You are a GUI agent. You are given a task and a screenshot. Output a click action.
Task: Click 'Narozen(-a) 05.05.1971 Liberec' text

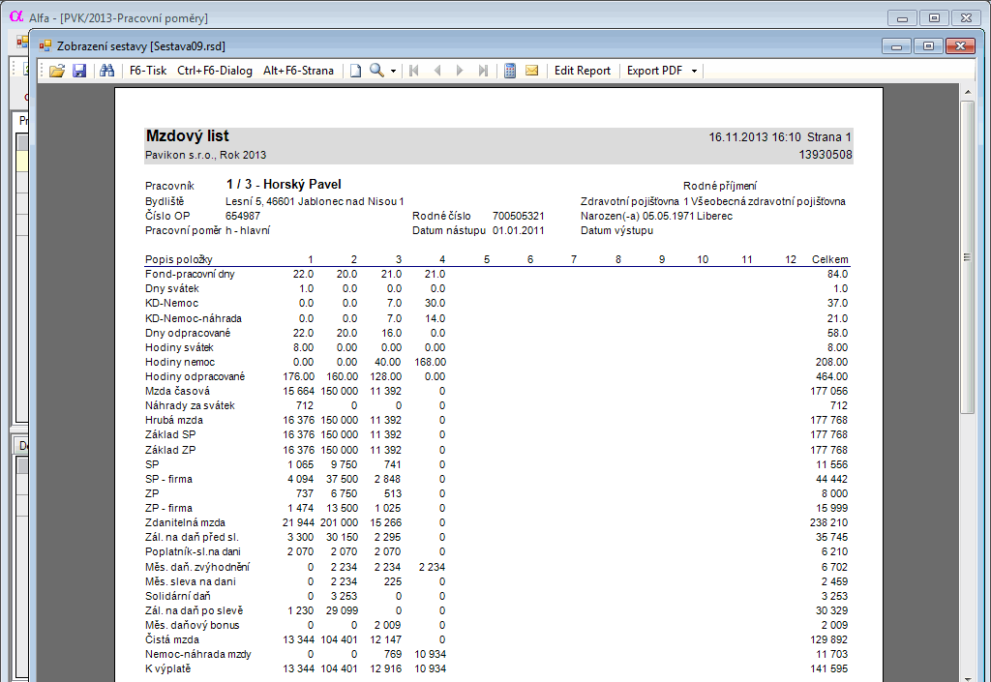tap(657, 216)
